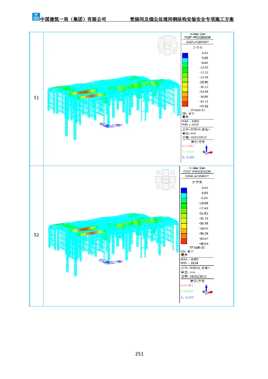Pick the red swatch above -47.53 in the legend
Screen dimensions: 268x379
[185, 104]
